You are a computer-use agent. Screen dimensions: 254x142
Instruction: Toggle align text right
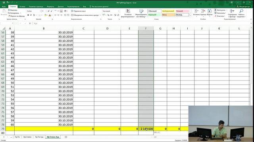61,15
